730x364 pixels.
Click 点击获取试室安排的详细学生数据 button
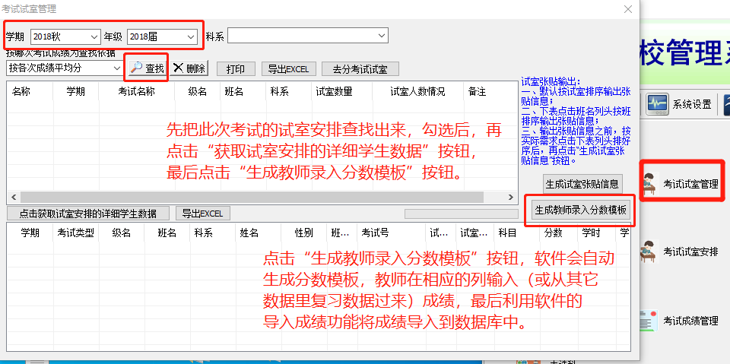tap(87, 214)
